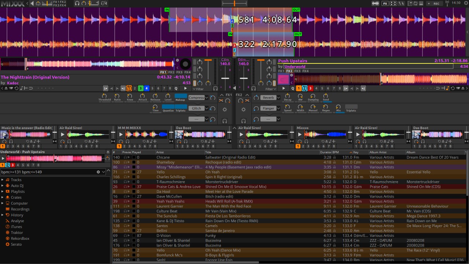Click the maximize library toolbar icon
This screenshot has width=469, height=264.
(x=421, y=3)
